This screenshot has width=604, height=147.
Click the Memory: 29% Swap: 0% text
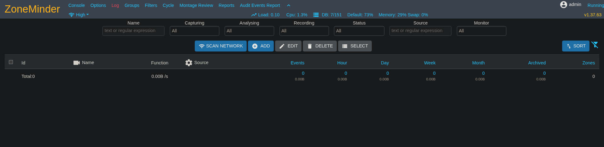coord(403,15)
